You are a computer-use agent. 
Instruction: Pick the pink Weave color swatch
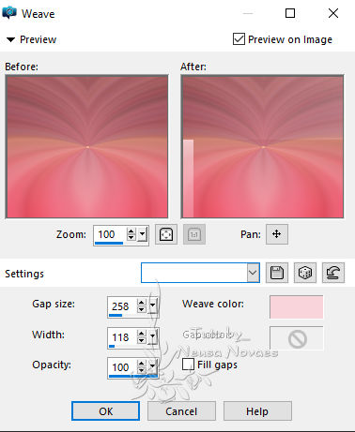[x=297, y=307]
